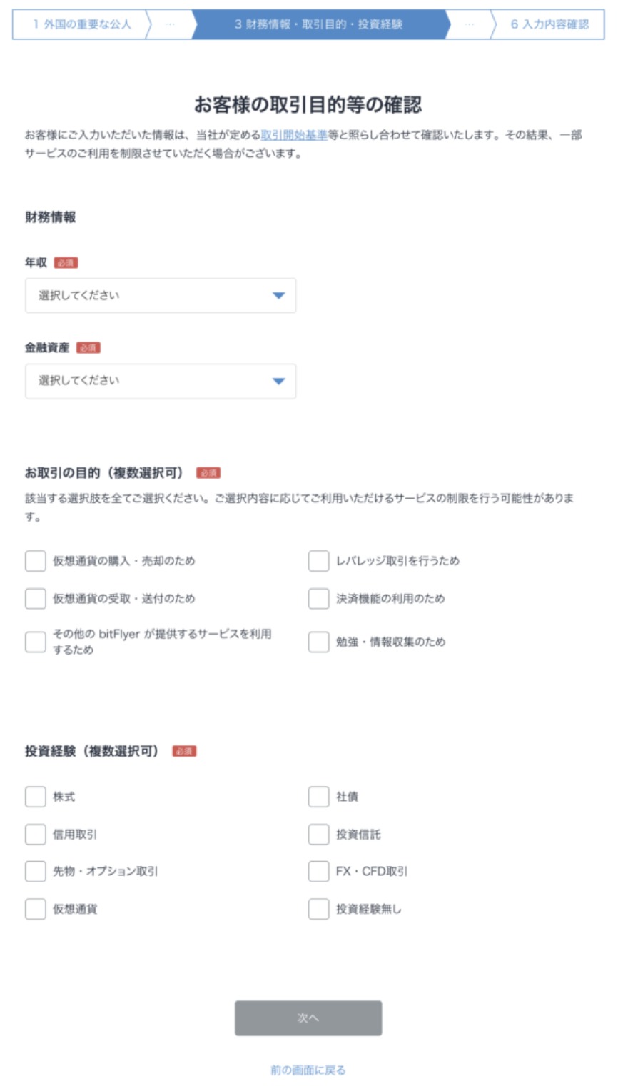Open the 年収 selection dropdown

coord(161,295)
